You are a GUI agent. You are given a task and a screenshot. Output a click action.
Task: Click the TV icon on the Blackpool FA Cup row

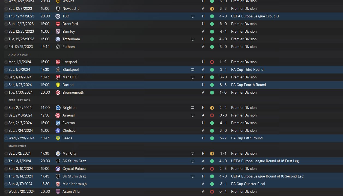click(192, 69)
